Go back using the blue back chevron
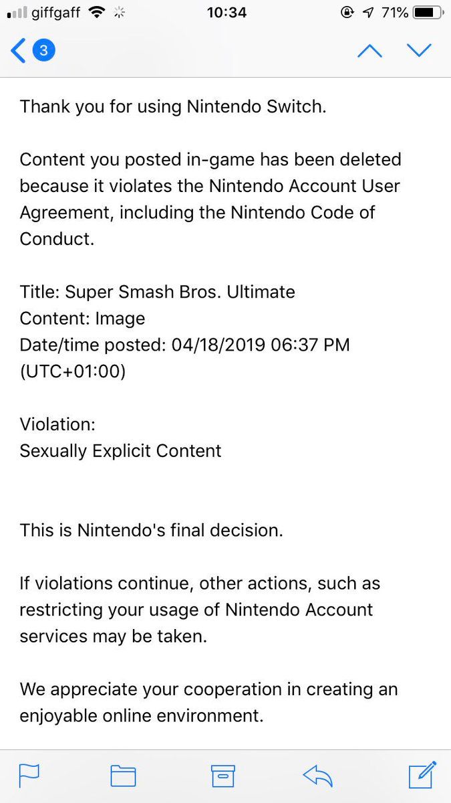 pyautogui.click(x=18, y=51)
